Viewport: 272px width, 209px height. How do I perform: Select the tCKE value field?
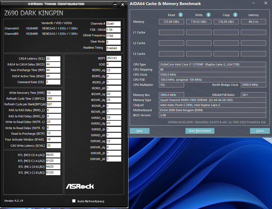click(x=114, y=64)
